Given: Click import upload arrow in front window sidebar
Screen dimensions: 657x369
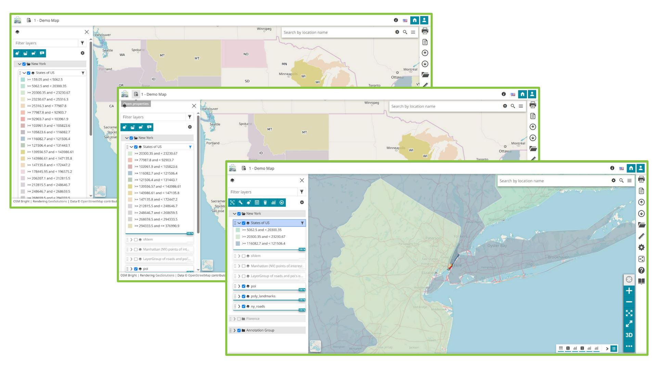Looking at the screenshot, I should click(x=642, y=202).
